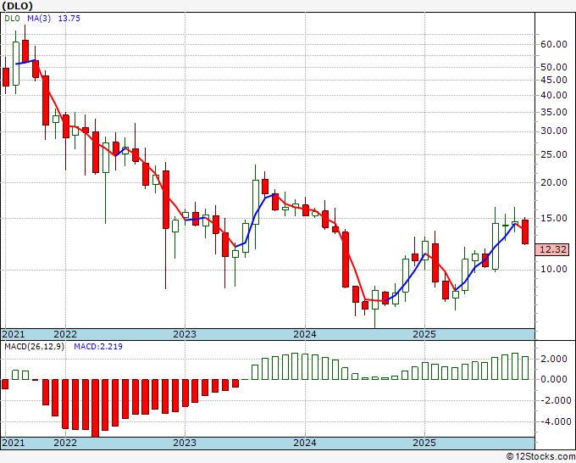The height and width of the screenshot is (463, 576).
Task: Select the 15.00 price axis label
Action: tap(554, 219)
